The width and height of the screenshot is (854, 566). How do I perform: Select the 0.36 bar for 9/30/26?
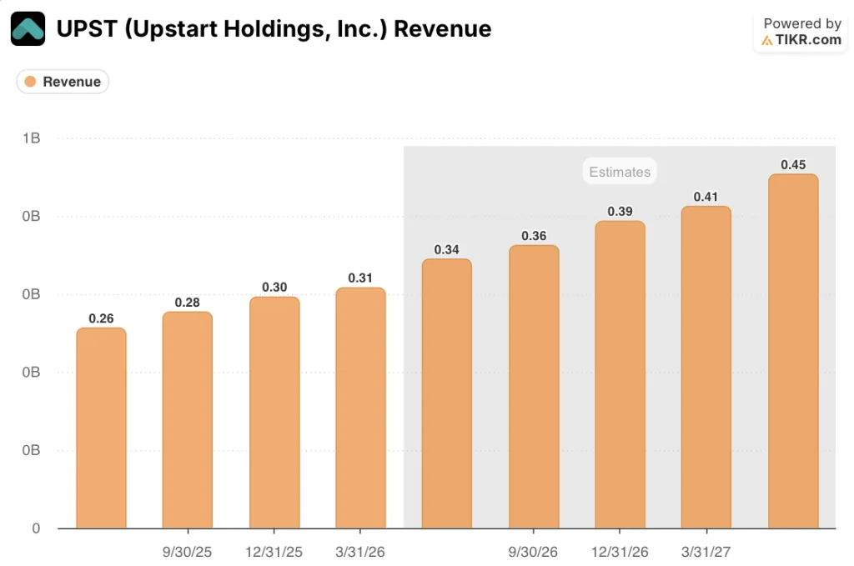point(534,387)
